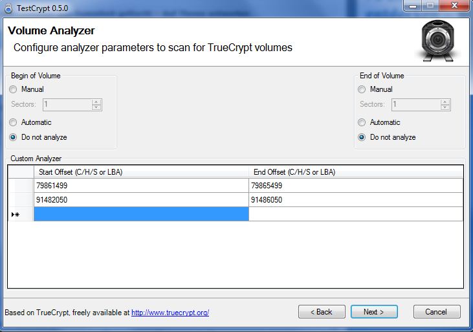Click the End Offset column header
473x332 pixels.
click(356, 172)
